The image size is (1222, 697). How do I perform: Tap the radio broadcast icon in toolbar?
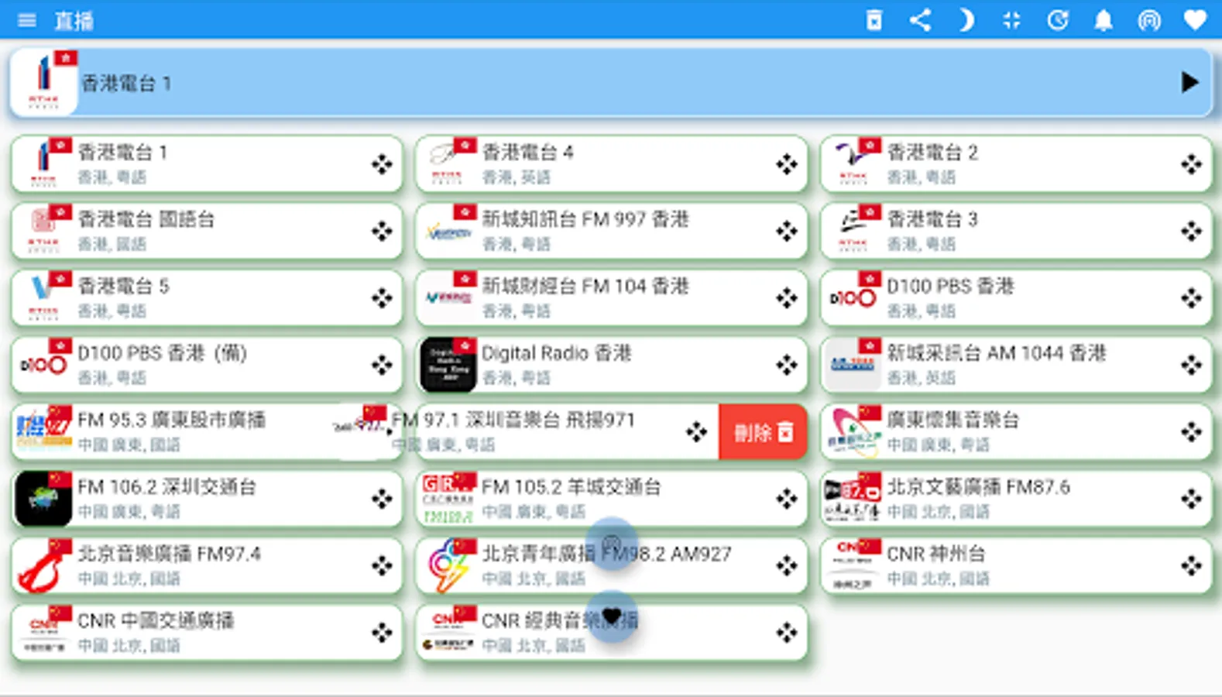point(1149,20)
